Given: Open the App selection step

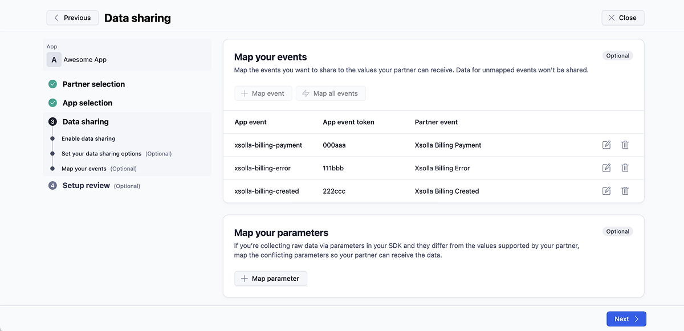Looking at the screenshot, I should click(x=87, y=103).
